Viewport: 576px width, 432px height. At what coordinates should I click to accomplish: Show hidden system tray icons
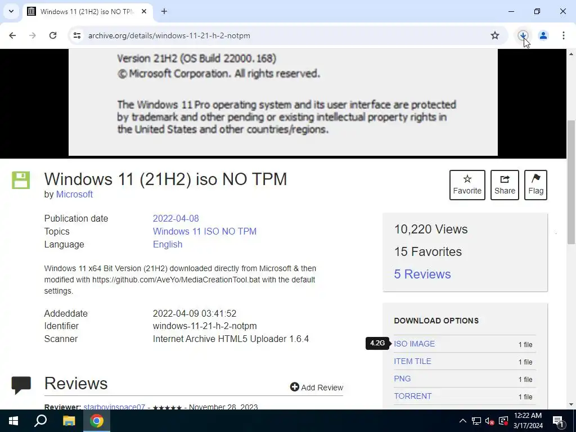463,421
